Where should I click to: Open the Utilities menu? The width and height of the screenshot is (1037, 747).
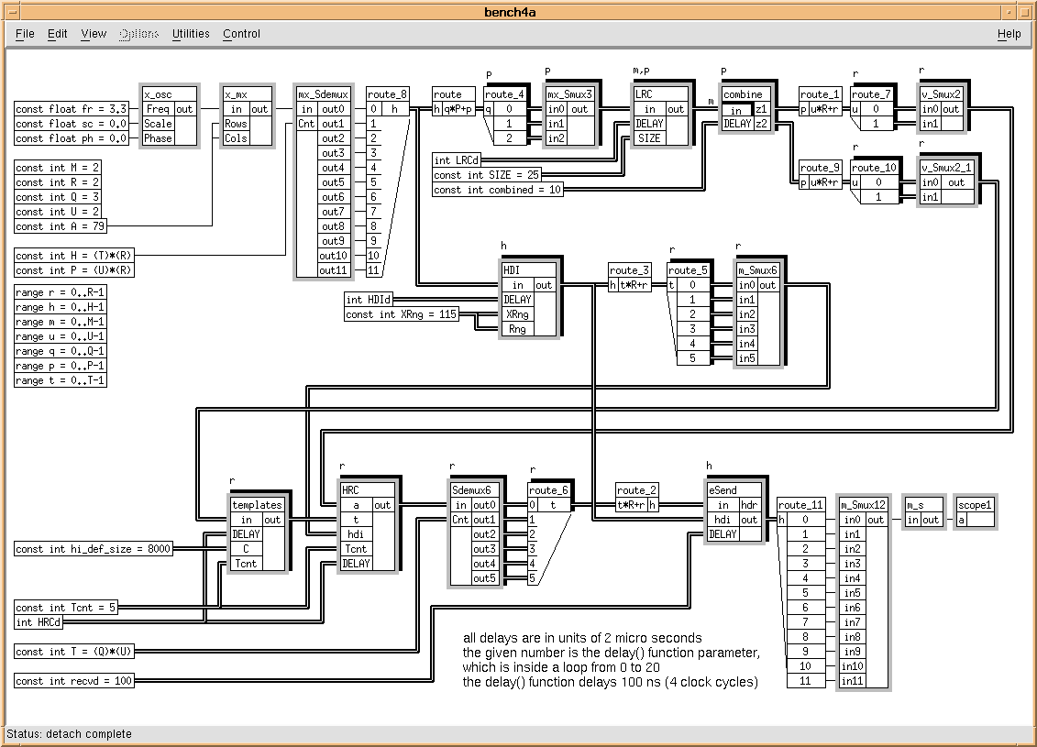(x=191, y=34)
